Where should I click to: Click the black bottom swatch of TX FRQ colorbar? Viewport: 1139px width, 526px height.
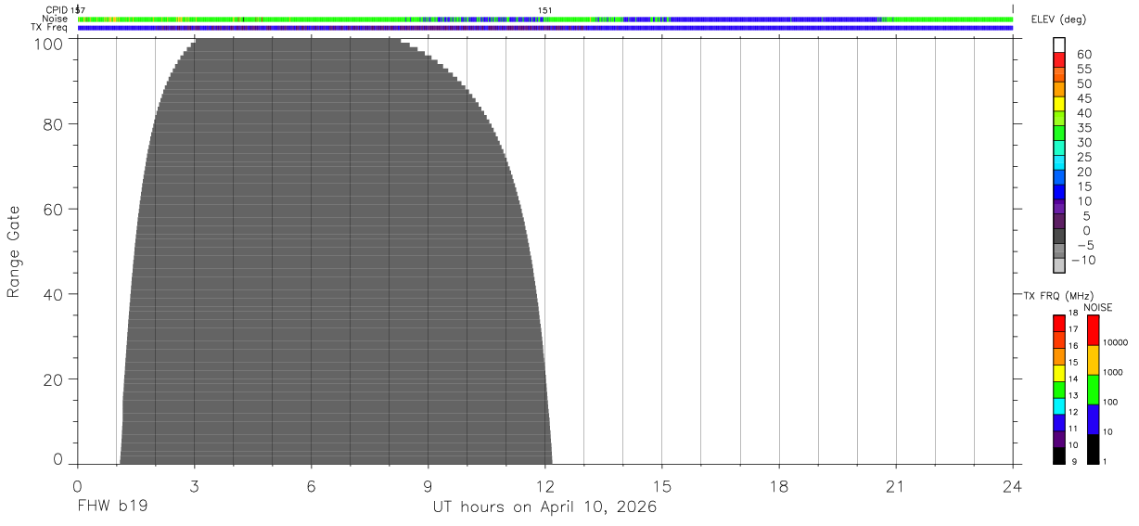coord(1059,455)
